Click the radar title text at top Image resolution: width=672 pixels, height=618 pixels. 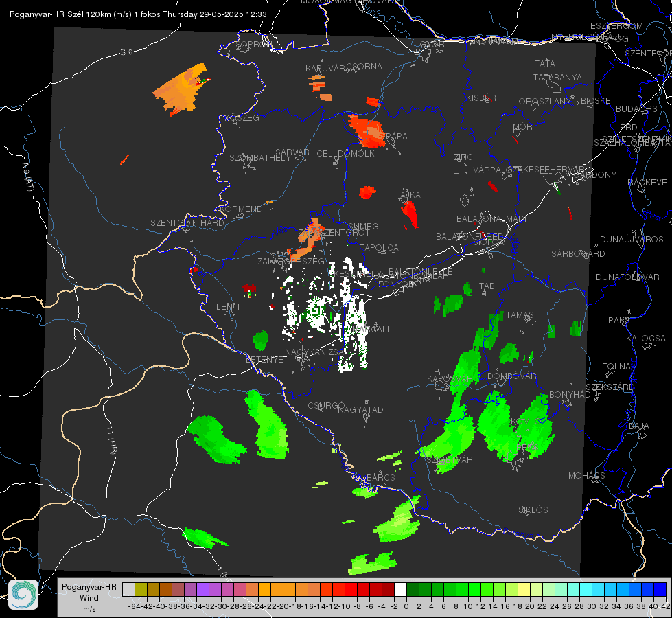tap(138, 14)
